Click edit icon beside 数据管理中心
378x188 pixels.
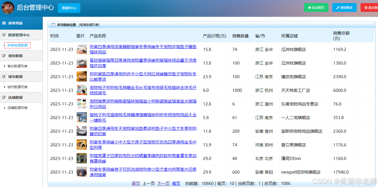[x=4, y=35]
